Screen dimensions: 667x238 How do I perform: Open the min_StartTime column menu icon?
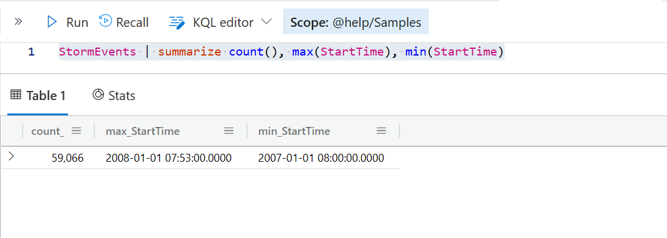(381, 131)
